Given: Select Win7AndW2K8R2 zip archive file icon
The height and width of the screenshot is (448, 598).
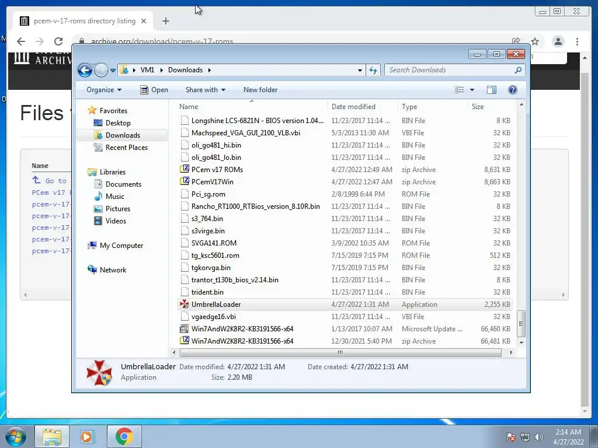Looking at the screenshot, I should [x=185, y=341].
